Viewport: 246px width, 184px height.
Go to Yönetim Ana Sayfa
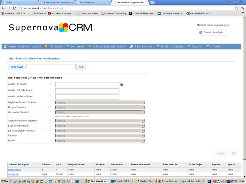(212, 33)
